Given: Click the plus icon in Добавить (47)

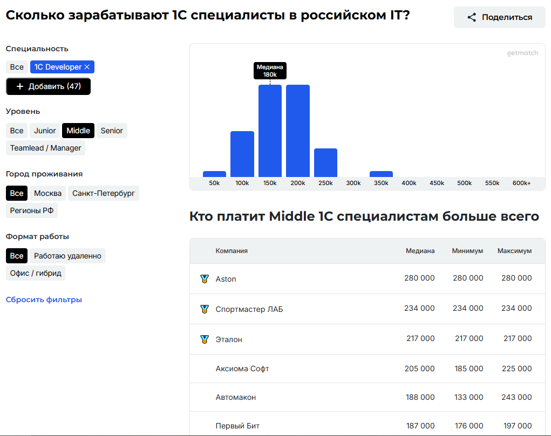Looking at the screenshot, I should 20,86.
